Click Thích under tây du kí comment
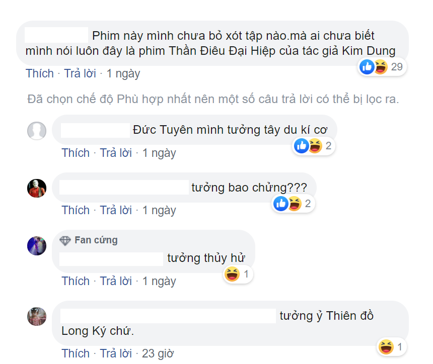Screen dimensions: 433x364 76,153
